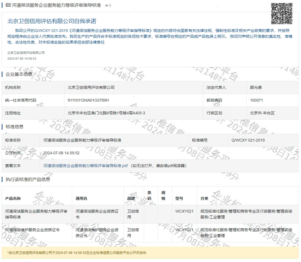Click the commitment timestamp 2024-07-08 14:59:52
The height and width of the screenshot is (262, 301).
[x=22, y=59]
